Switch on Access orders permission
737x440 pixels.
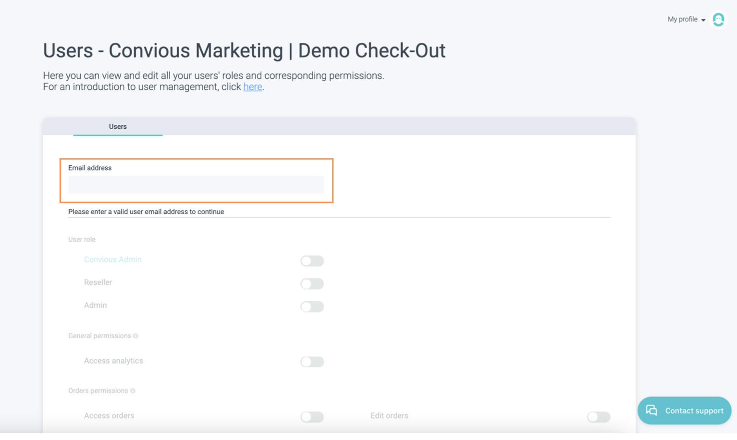[312, 417]
